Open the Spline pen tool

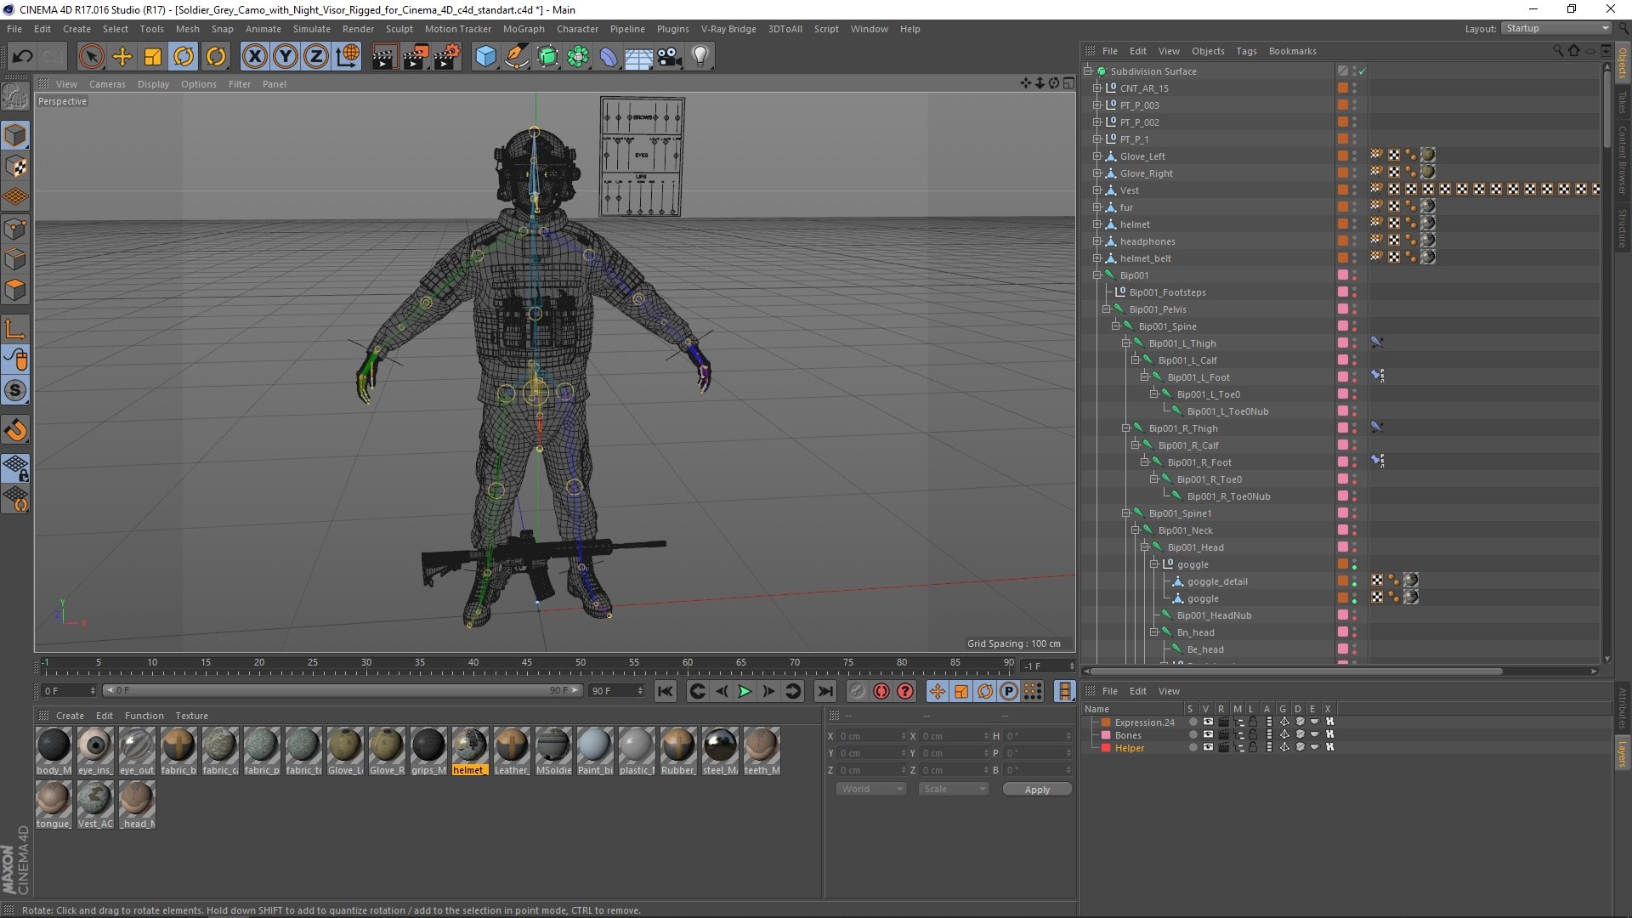pos(516,57)
